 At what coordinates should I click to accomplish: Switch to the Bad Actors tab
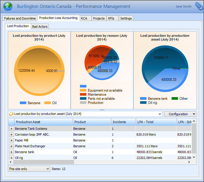click(40, 27)
